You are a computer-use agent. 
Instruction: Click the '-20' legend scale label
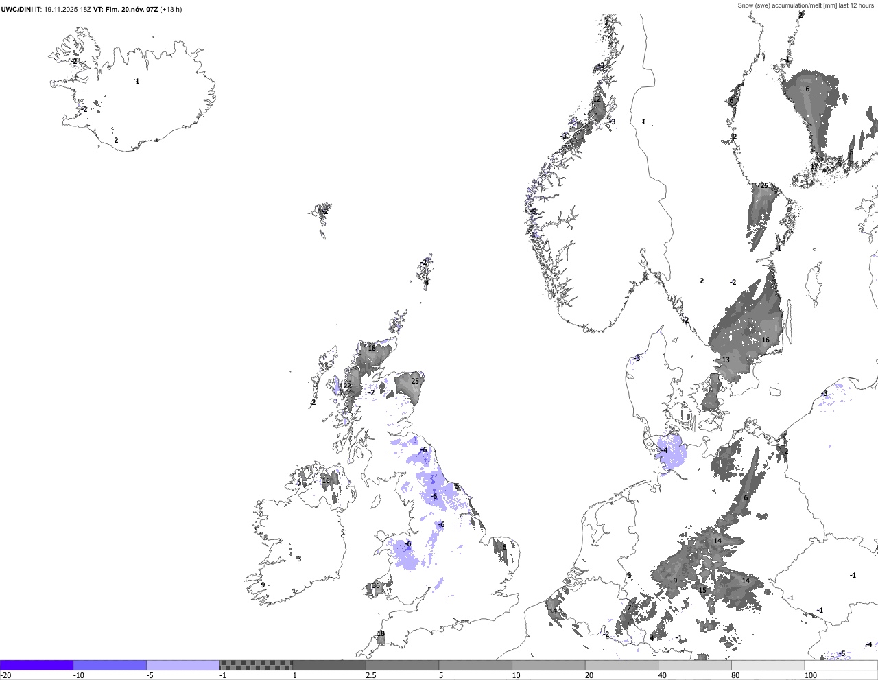point(5,675)
